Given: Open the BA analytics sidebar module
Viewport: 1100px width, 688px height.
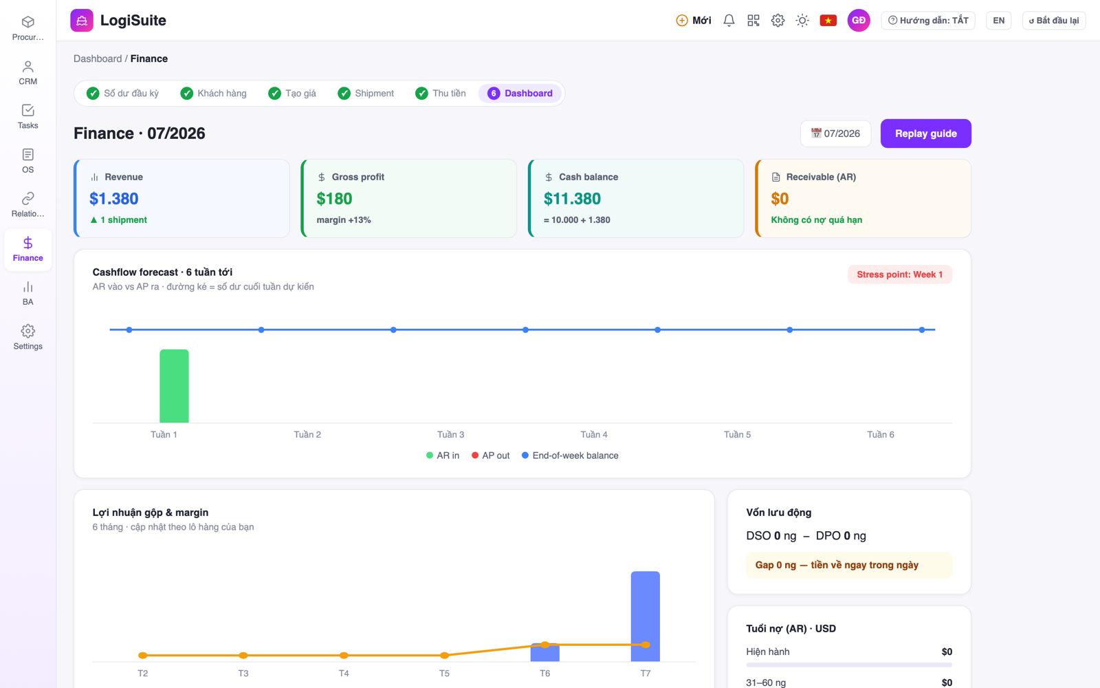Looking at the screenshot, I should tap(27, 293).
